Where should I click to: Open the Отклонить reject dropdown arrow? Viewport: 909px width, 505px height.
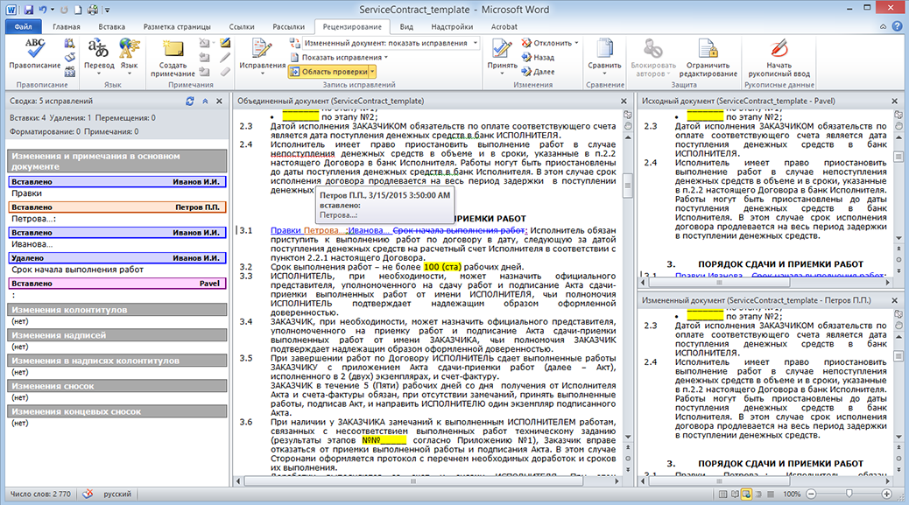coord(577,43)
